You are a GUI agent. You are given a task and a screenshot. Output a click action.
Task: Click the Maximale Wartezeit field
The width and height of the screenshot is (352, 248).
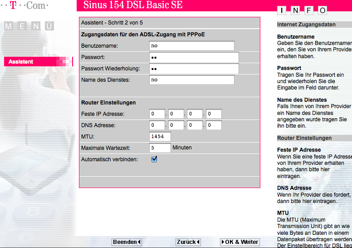(160, 148)
